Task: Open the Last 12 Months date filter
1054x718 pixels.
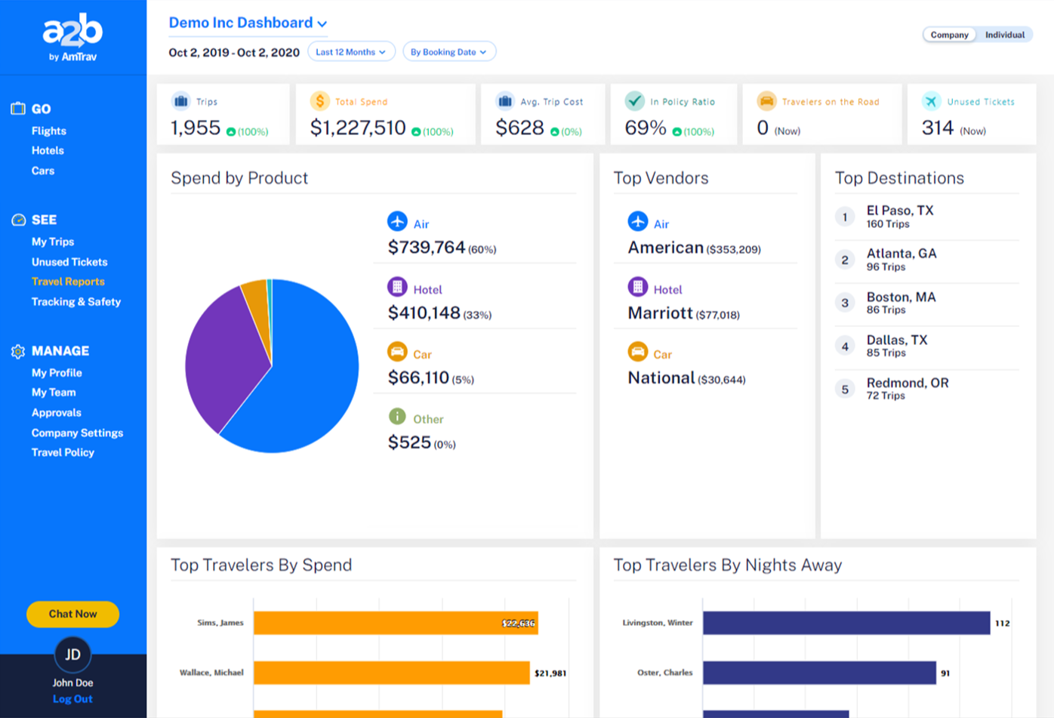Action: coord(351,51)
